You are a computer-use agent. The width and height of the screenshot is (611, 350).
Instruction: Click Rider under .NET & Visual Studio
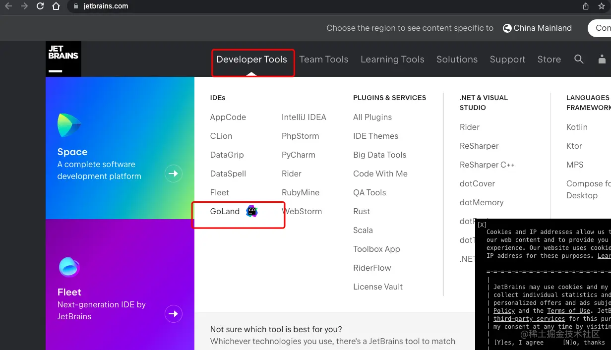click(470, 127)
